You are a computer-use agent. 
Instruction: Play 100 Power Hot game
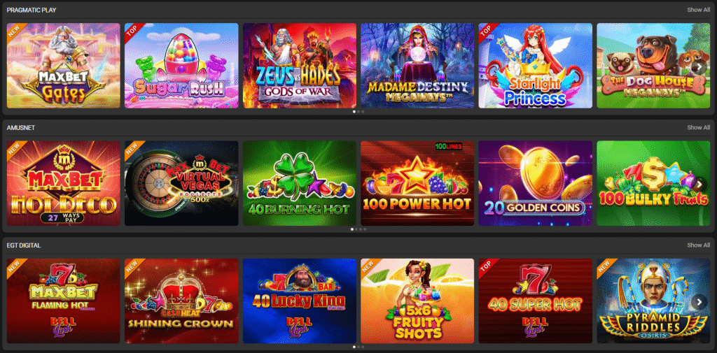(417, 183)
